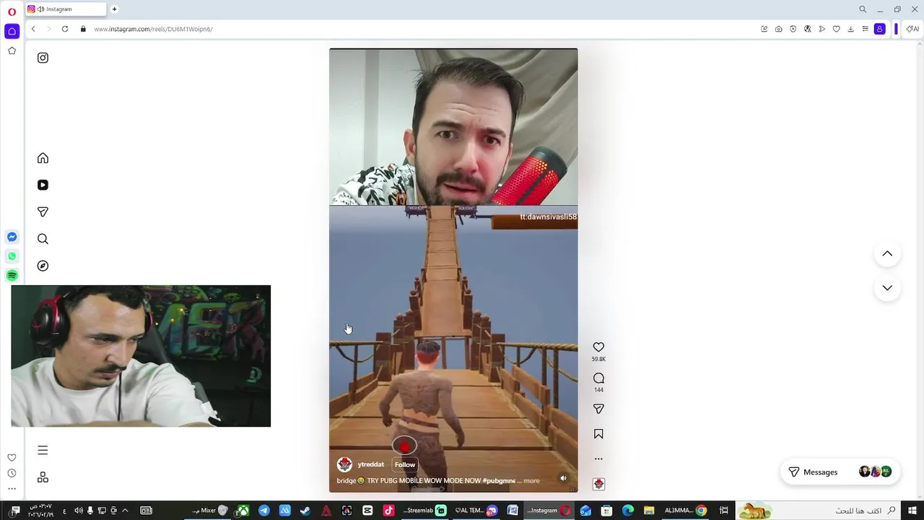Open Telegram from the taskbar
The width and height of the screenshot is (924, 520).
point(264,511)
